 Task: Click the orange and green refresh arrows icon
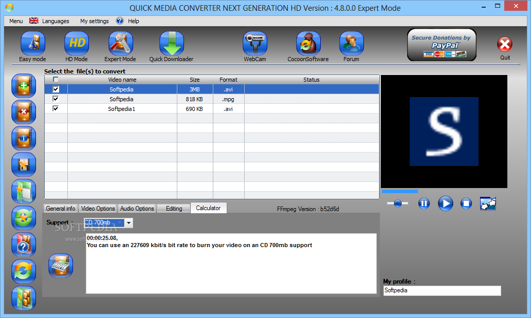[24, 271]
